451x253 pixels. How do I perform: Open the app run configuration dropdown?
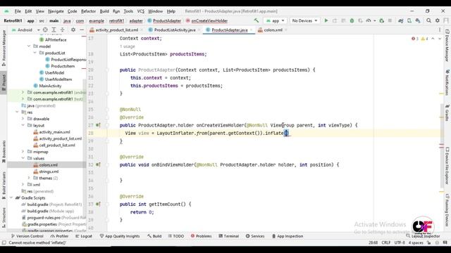(276, 20)
